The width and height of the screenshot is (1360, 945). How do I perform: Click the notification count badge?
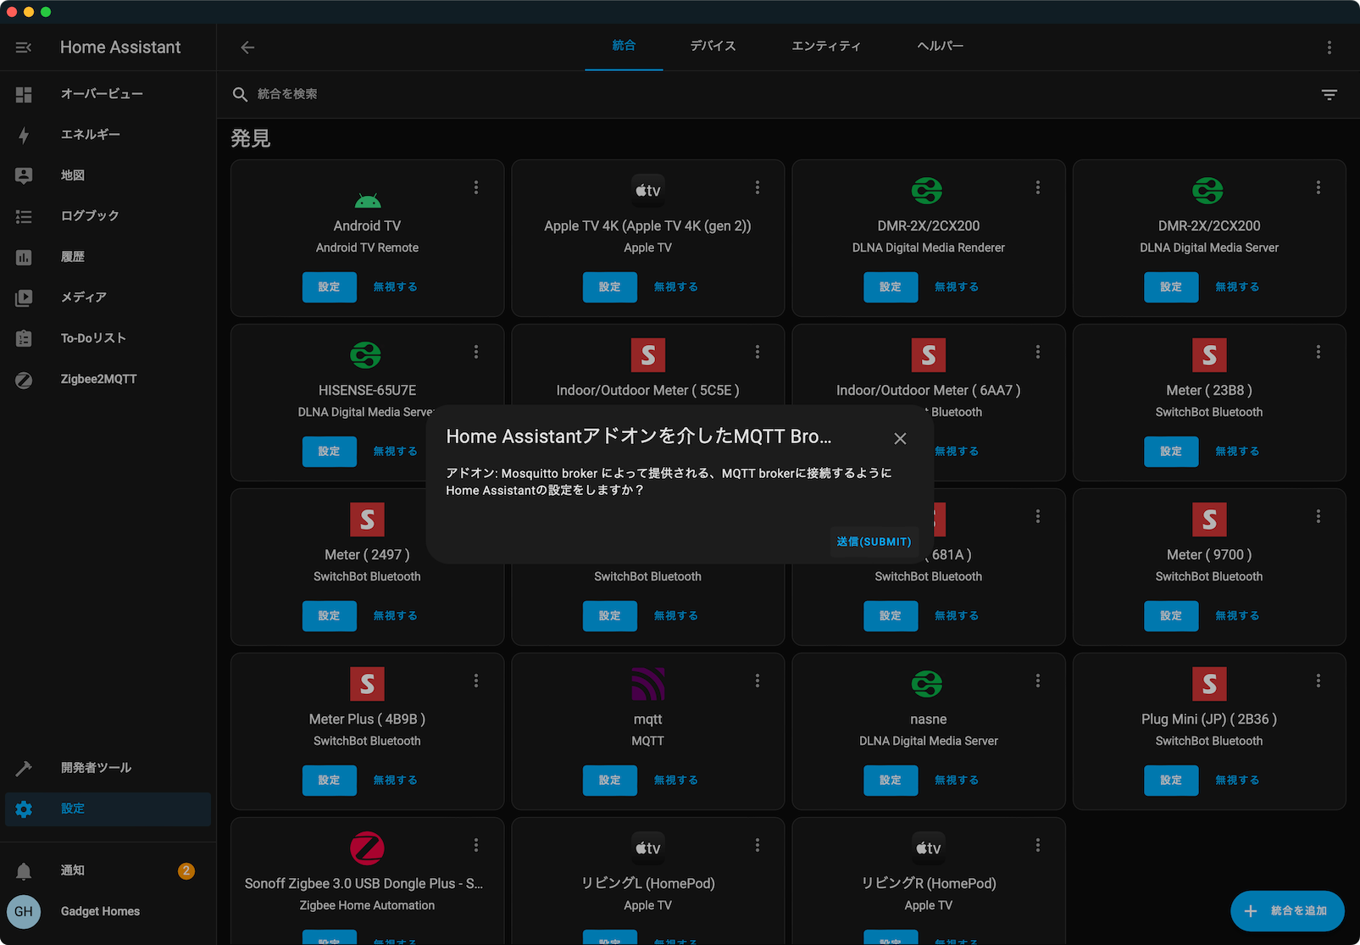(186, 870)
